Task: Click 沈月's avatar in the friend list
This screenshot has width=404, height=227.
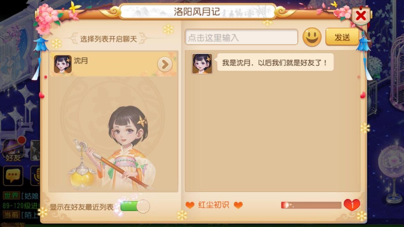Action: point(63,64)
